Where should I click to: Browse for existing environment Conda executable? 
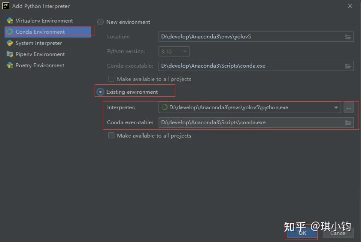348,123
